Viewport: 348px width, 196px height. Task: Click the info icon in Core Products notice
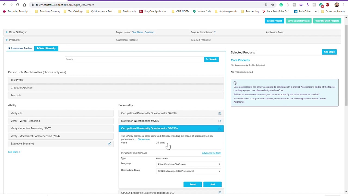pos(235,83)
